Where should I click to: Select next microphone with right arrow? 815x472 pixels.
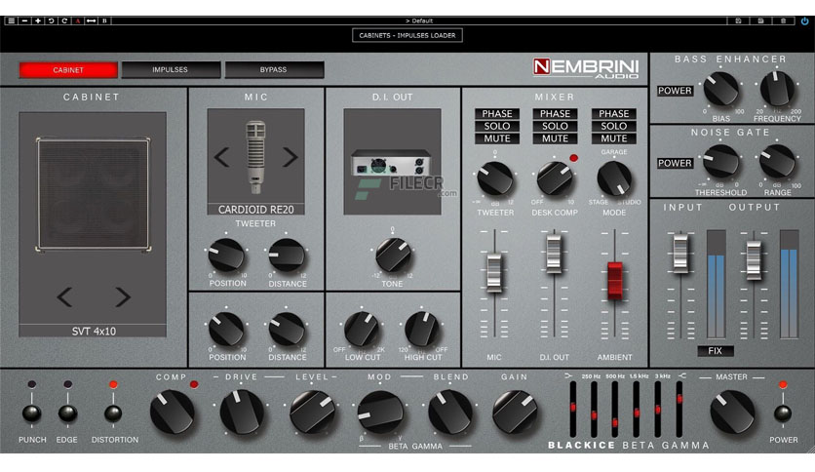tap(291, 157)
